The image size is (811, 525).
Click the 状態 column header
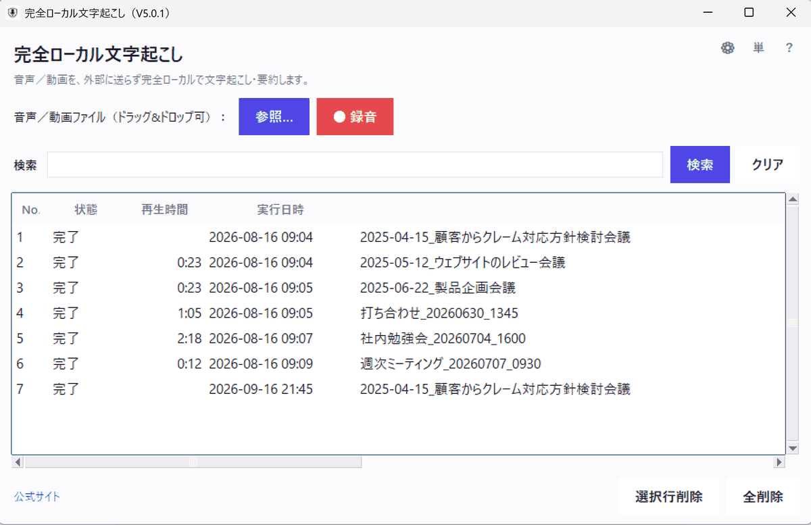coord(86,209)
